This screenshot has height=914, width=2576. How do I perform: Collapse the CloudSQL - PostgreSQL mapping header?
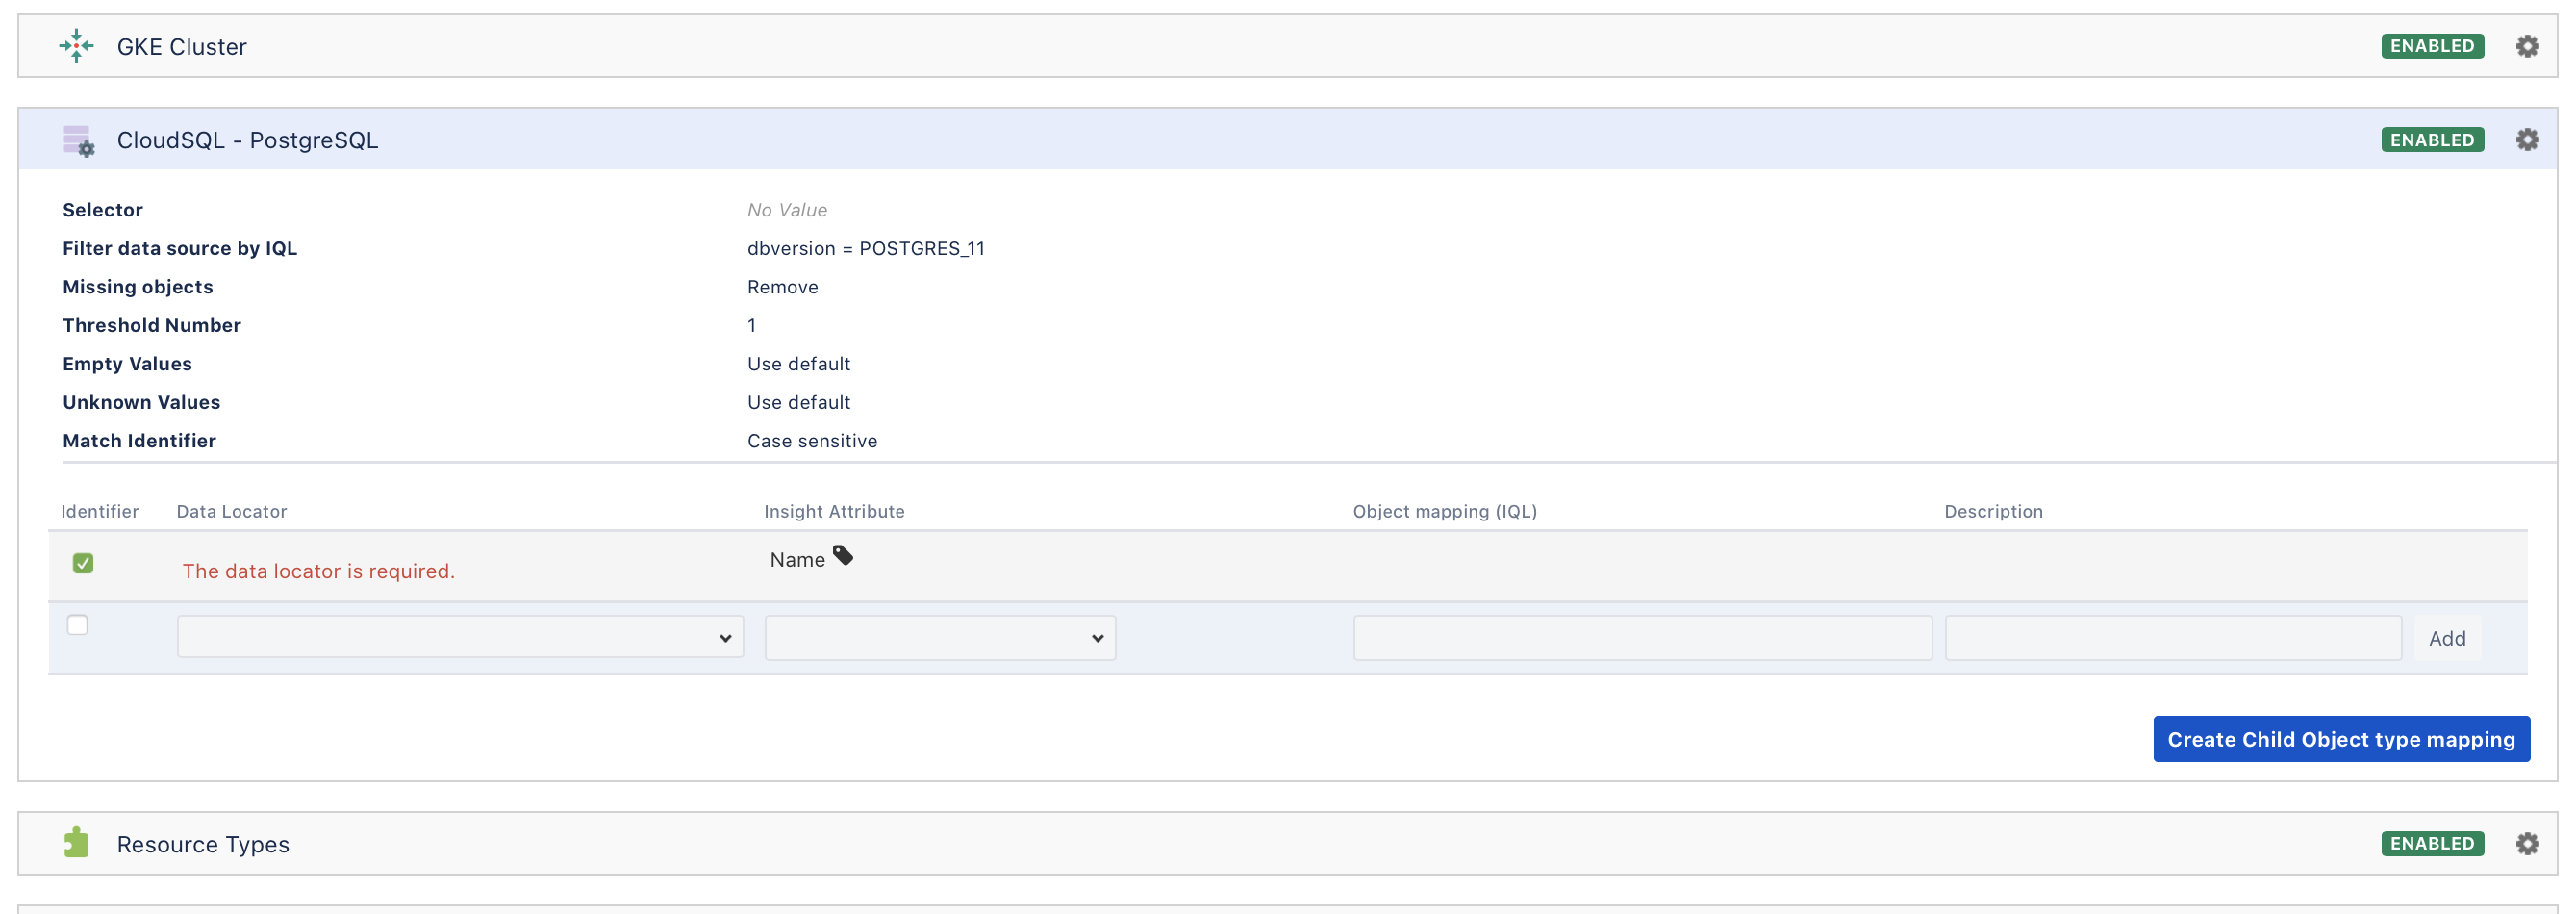(1287, 139)
